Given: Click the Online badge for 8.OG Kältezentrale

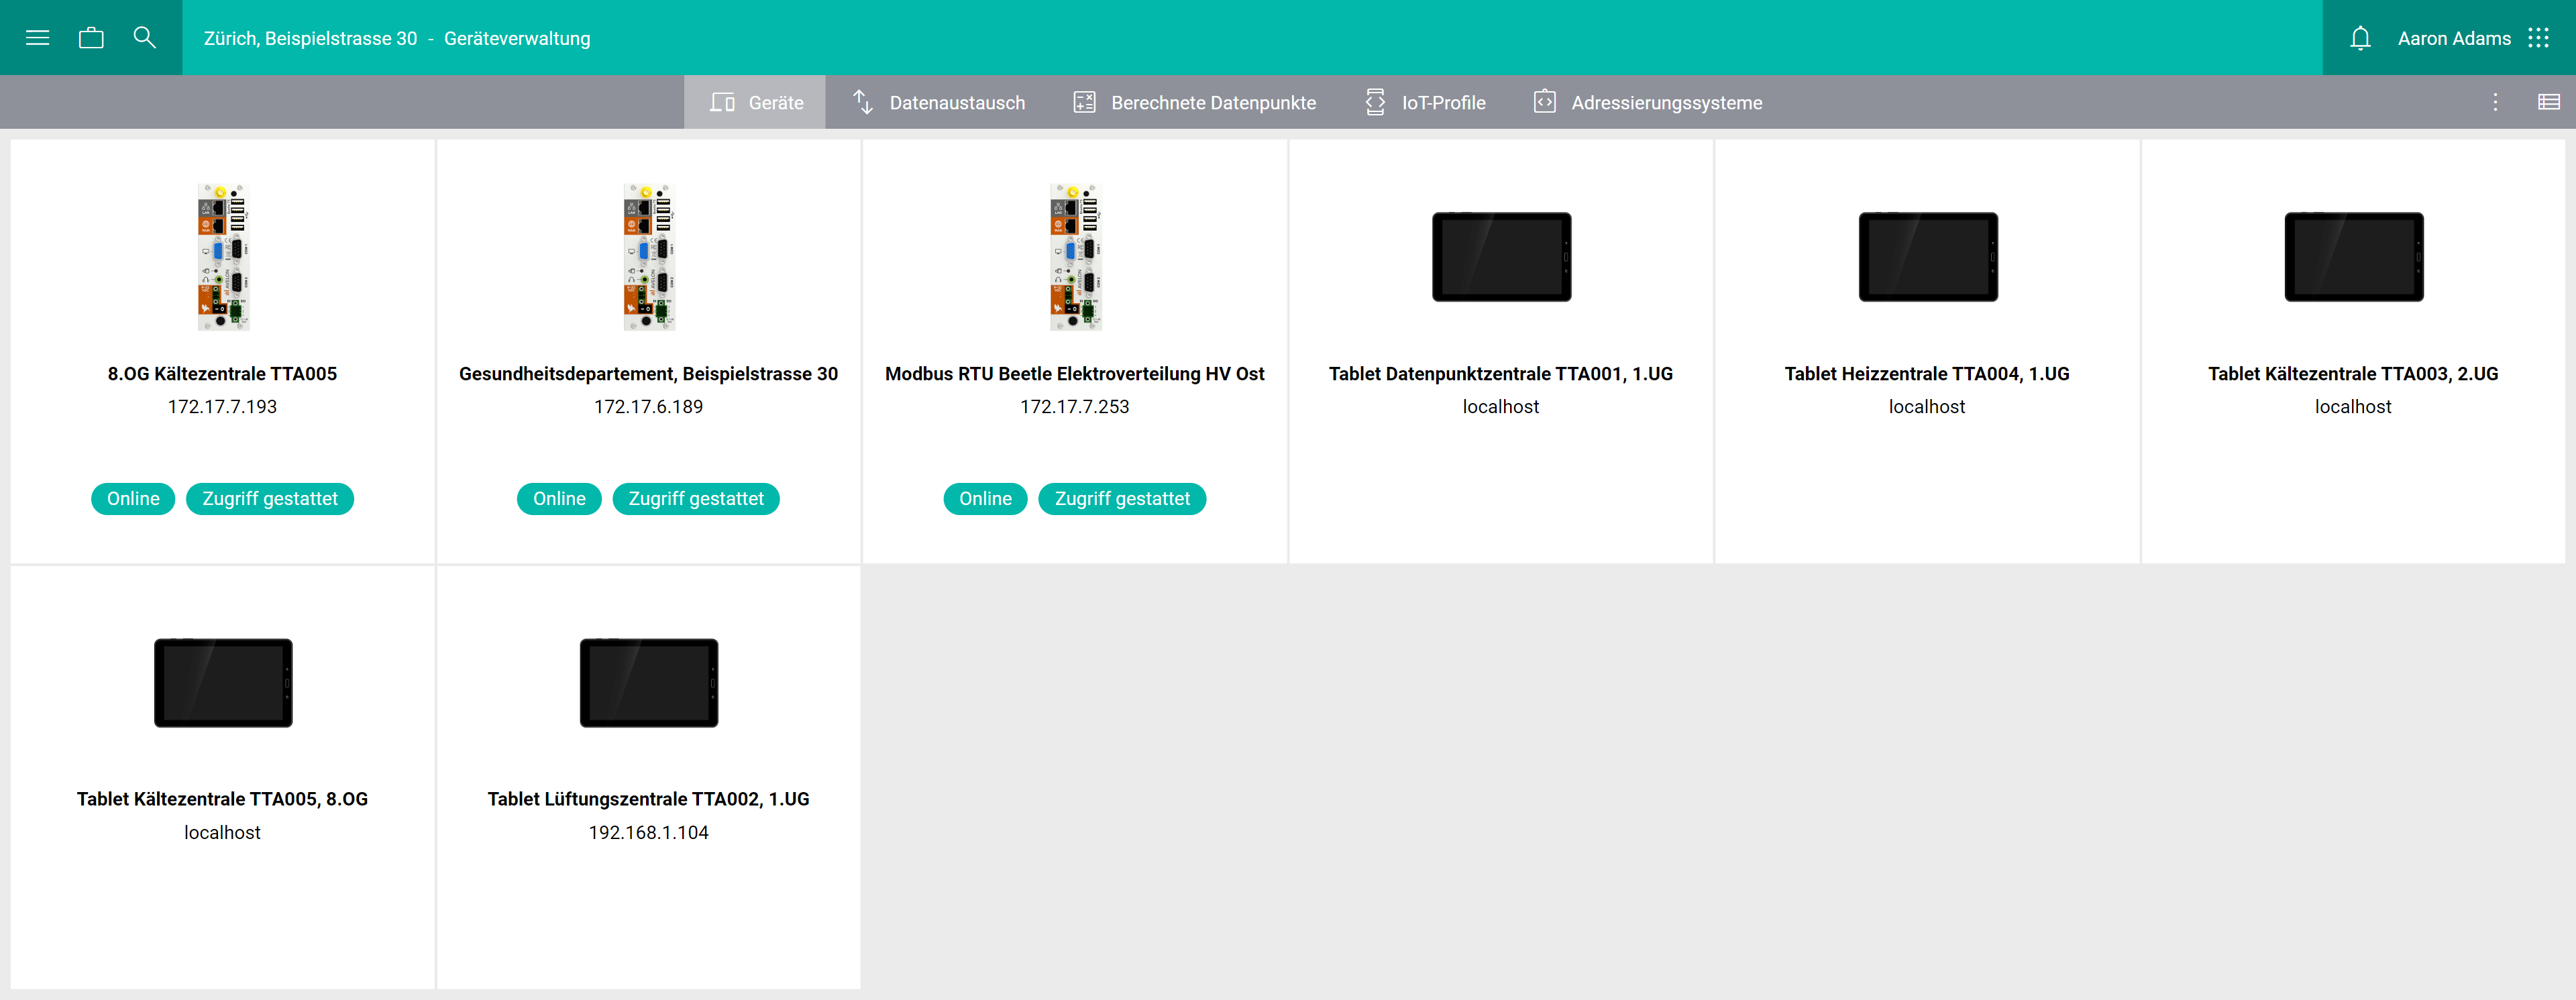Looking at the screenshot, I should coord(133,499).
